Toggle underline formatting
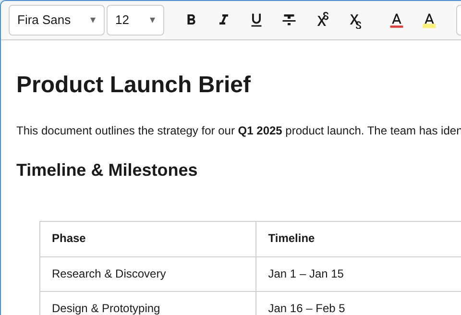 click(256, 20)
